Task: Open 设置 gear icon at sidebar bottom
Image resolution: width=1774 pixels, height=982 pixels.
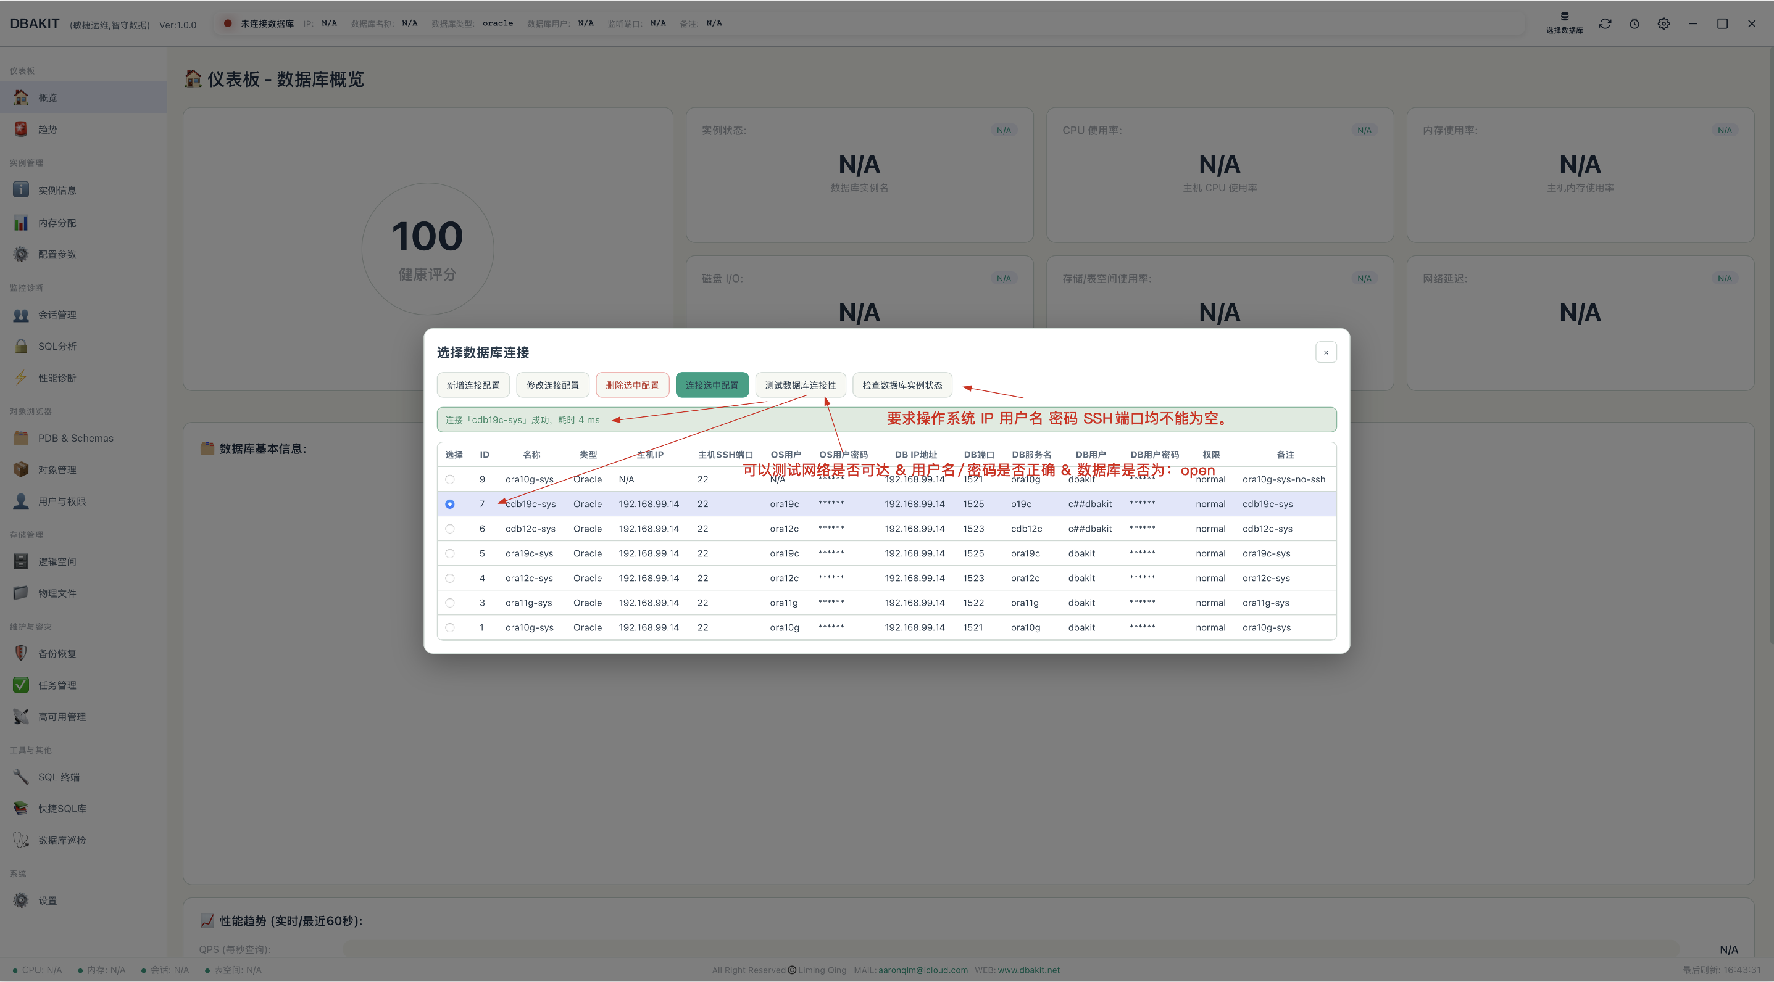Action: click(x=22, y=900)
